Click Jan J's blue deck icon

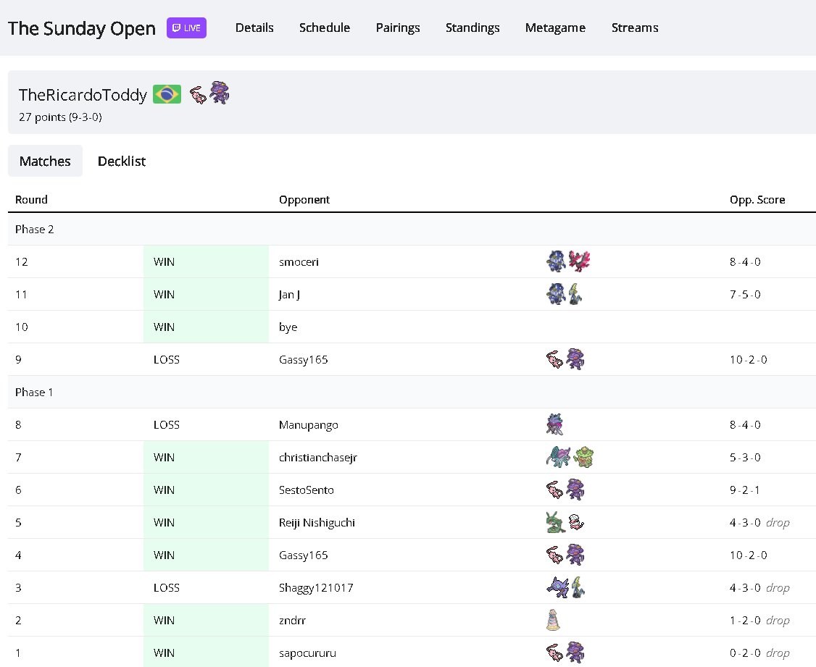click(x=556, y=294)
